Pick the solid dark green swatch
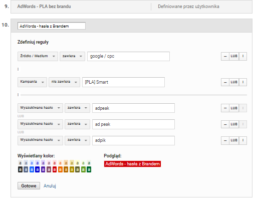Screen dimensions: 256x199 point(89,170)
